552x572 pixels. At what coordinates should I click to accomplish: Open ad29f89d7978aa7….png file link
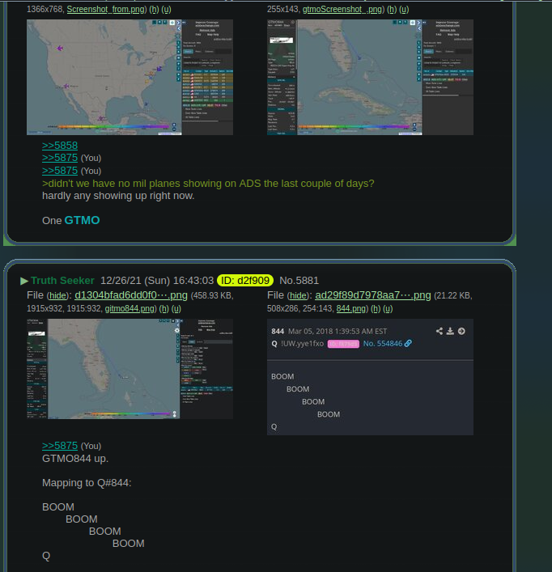pos(373,295)
